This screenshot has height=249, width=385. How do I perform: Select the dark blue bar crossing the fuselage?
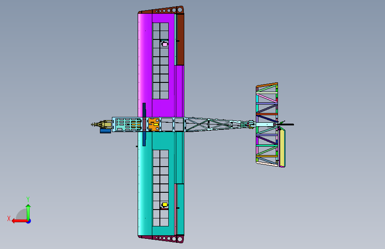point(144,124)
